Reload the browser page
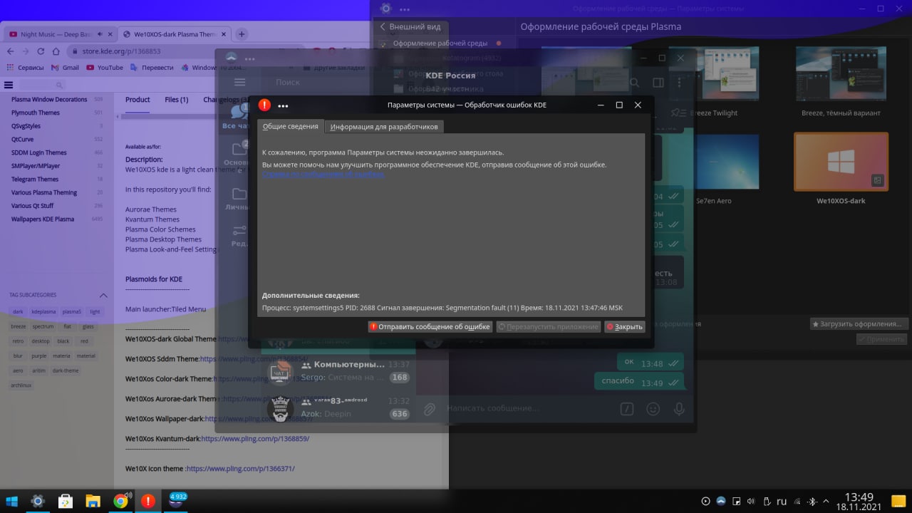 [41, 51]
